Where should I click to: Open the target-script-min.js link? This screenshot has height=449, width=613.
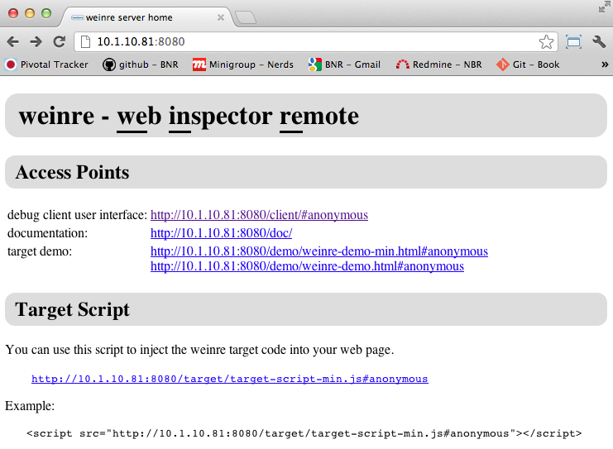tap(230, 379)
